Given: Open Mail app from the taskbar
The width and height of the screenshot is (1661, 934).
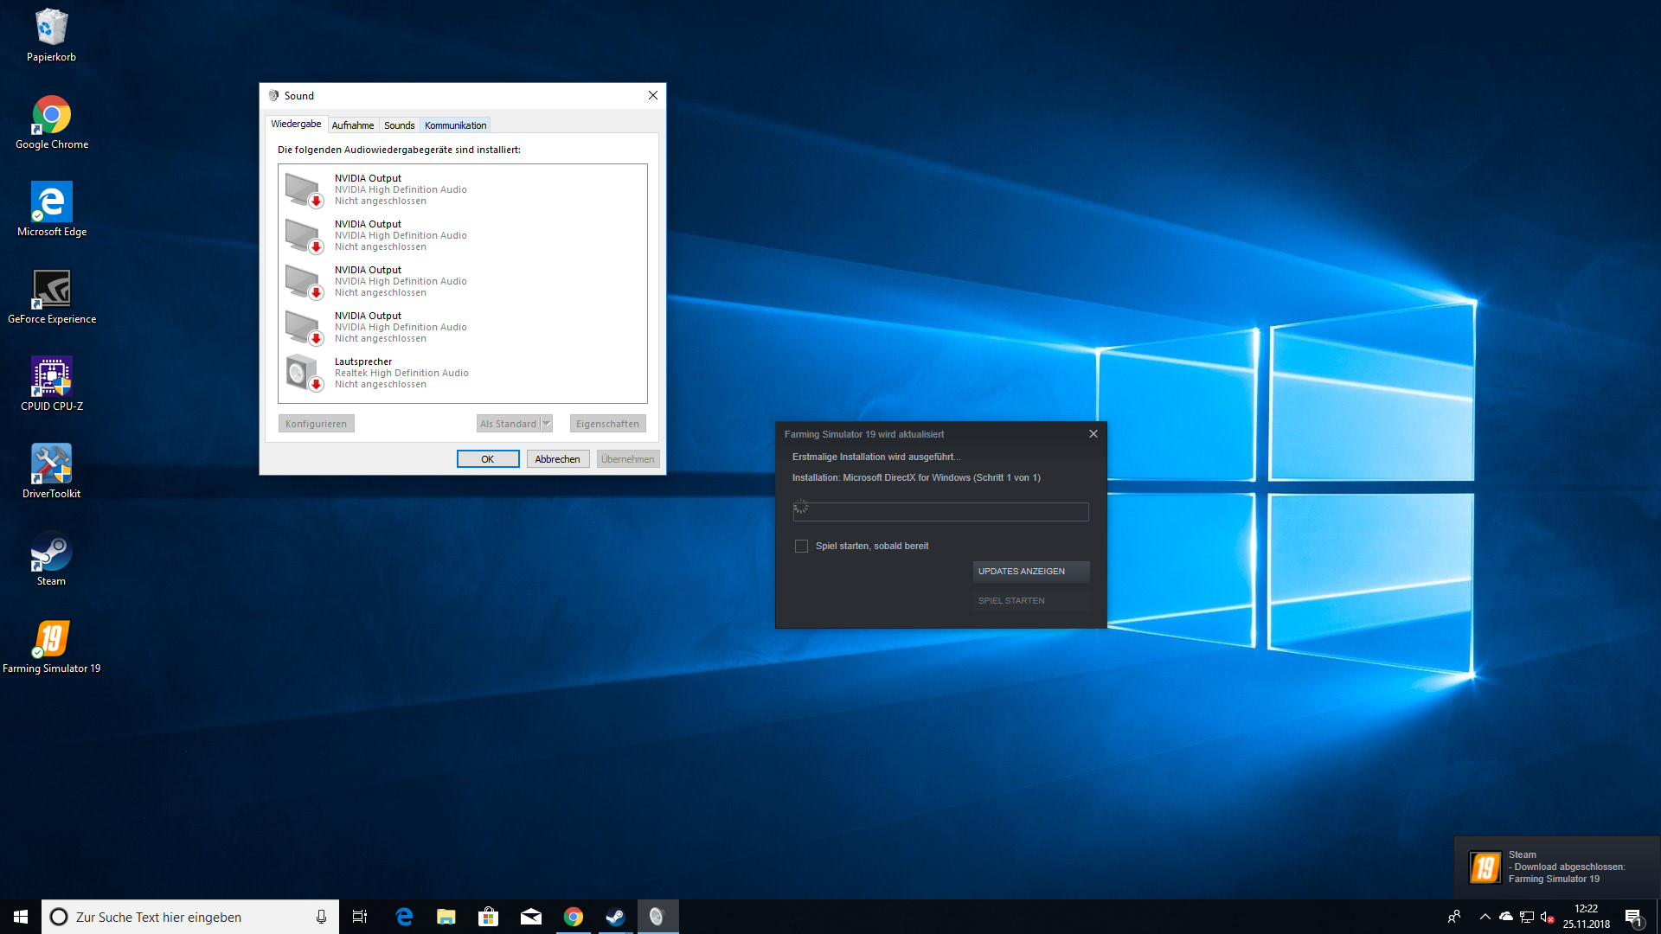Looking at the screenshot, I should pyautogui.click(x=531, y=917).
